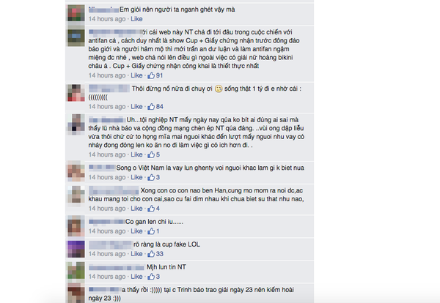Open blurred name on 'Co gan len' comment
This screenshot has width=440, height=303.
pyautogui.click(x=106, y=222)
